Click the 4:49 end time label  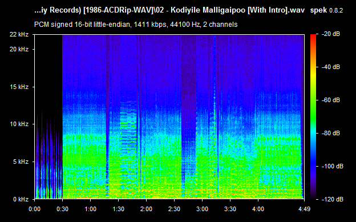pyautogui.click(x=304, y=209)
